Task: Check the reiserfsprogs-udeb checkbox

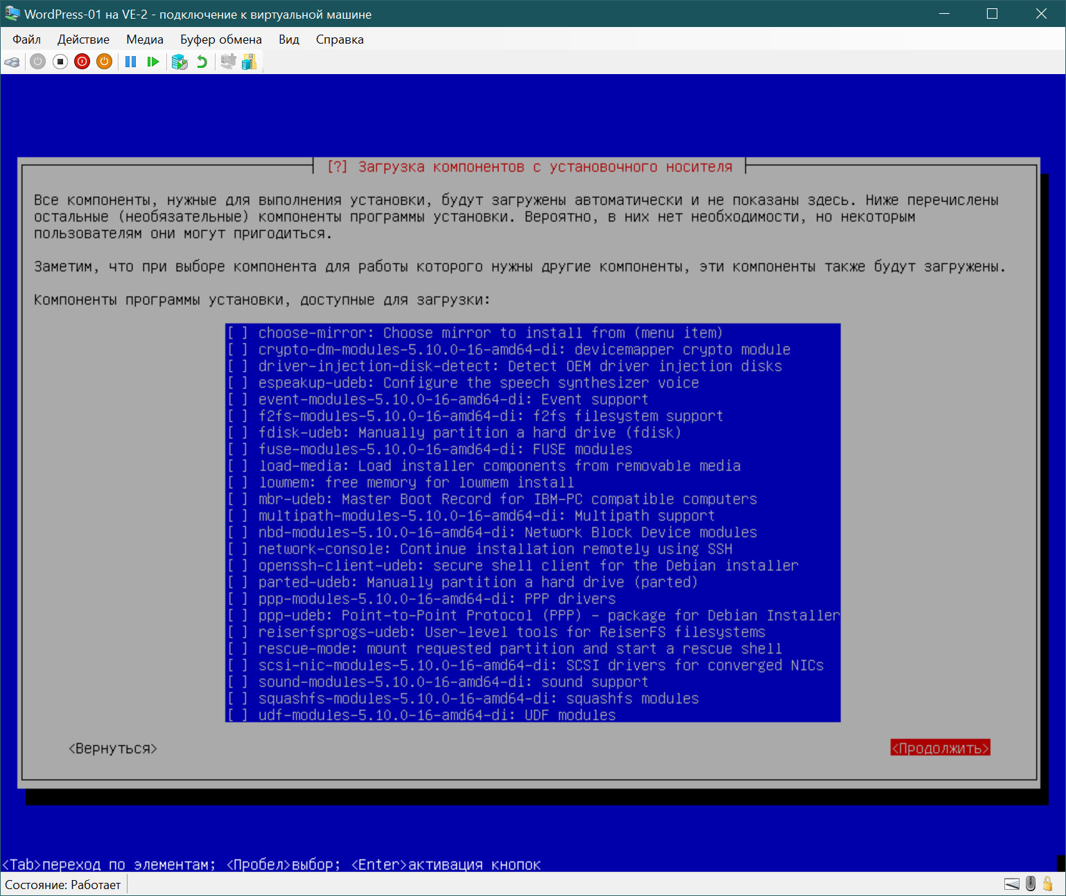Action: click(238, 632)
